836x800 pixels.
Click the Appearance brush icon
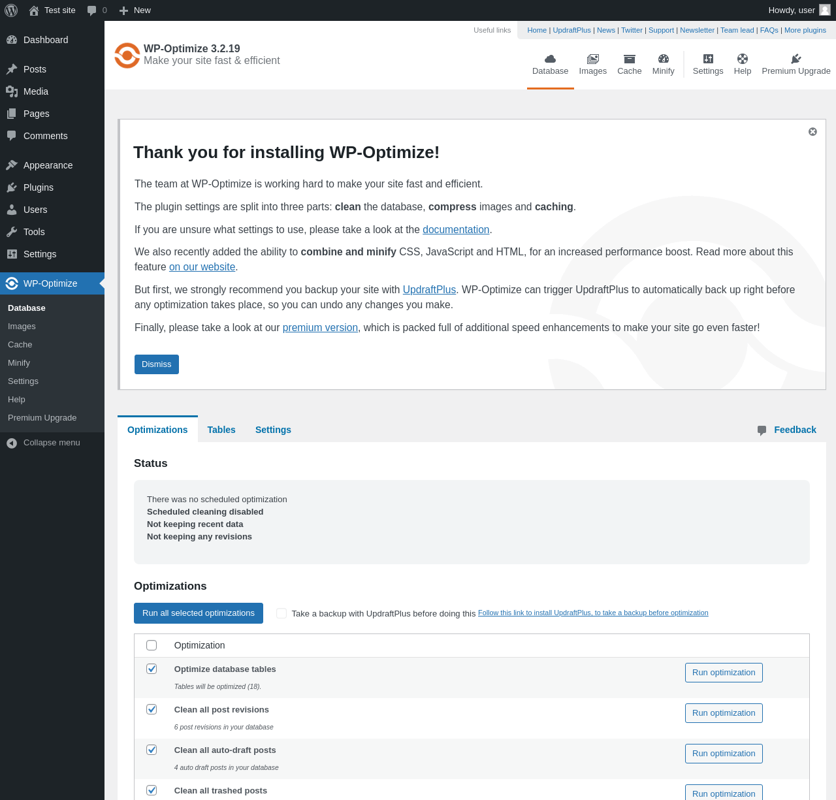click(12, 165)
